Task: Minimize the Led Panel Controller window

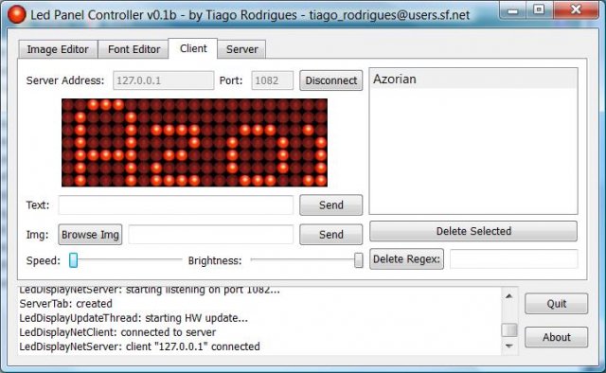Action: [512, 10]
